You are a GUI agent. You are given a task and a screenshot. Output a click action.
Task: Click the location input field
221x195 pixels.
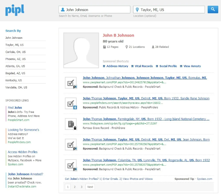169,10
